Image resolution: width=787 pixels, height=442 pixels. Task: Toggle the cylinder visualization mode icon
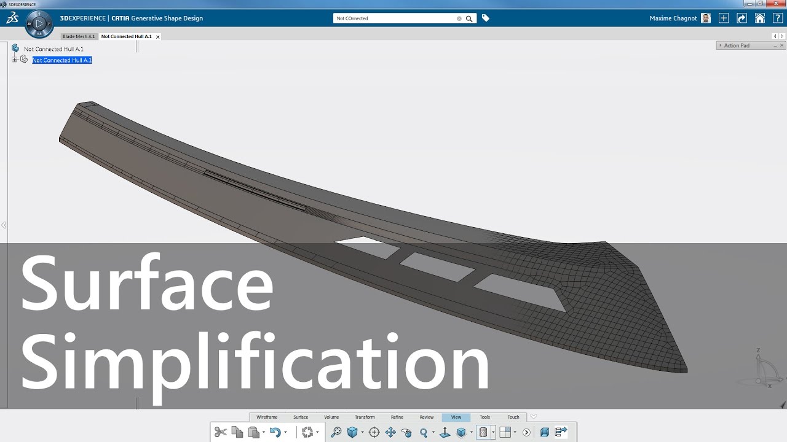click(483, 432)
